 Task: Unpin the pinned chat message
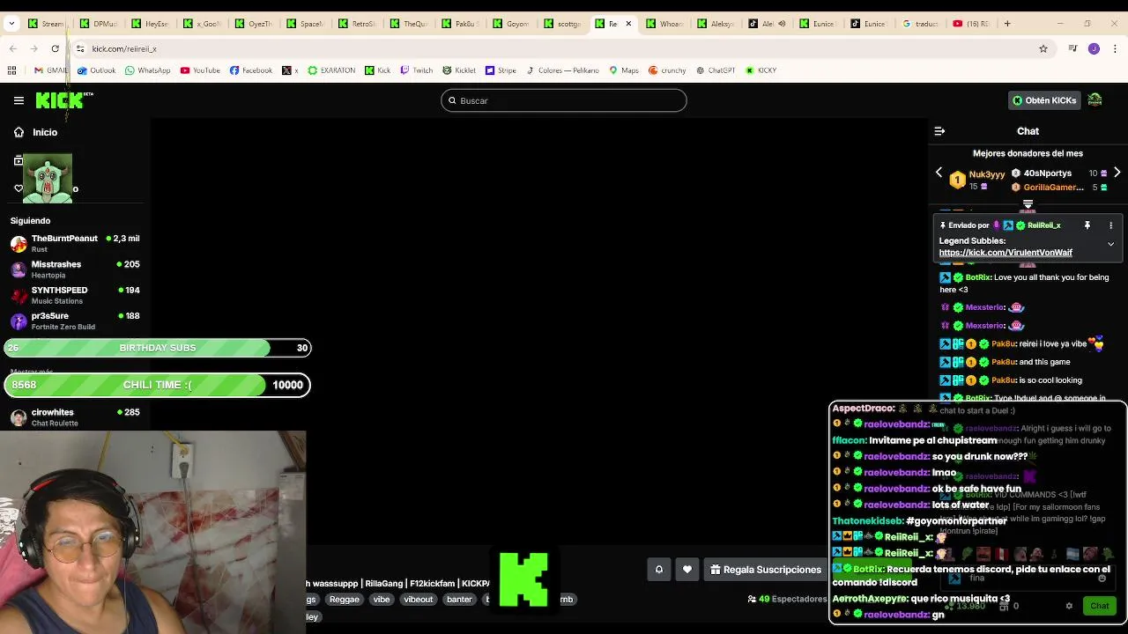1087,225
